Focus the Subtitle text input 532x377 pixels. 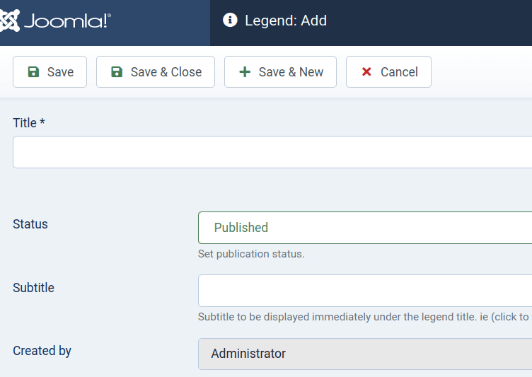(x=365, y=291)
